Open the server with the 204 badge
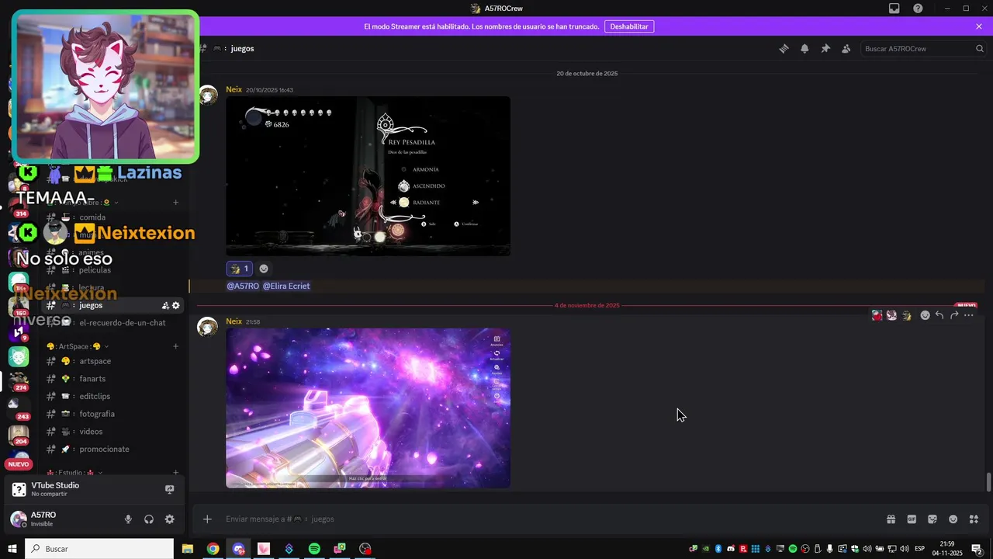993x559 pixels. point(19,435)
